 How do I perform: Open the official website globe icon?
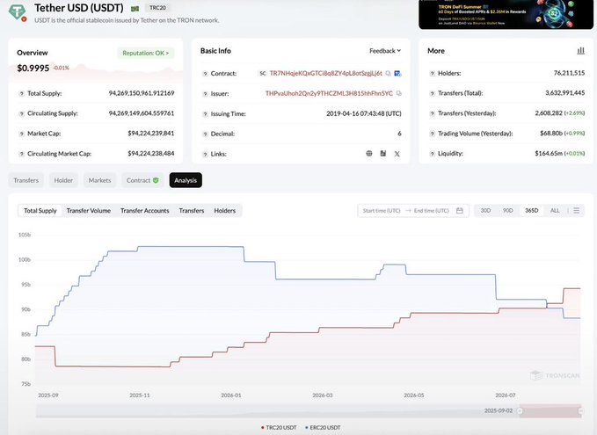369,154
